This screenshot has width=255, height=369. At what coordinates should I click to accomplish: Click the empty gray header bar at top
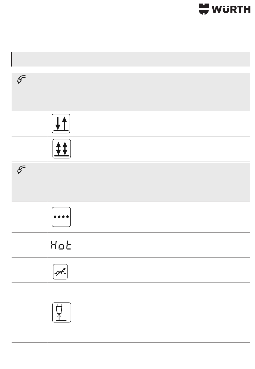click(131, 59)
